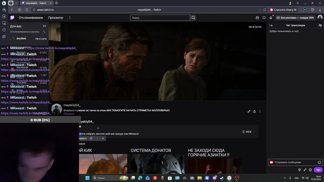
Task: Open the KICK link button
Action: pos(247,132)
